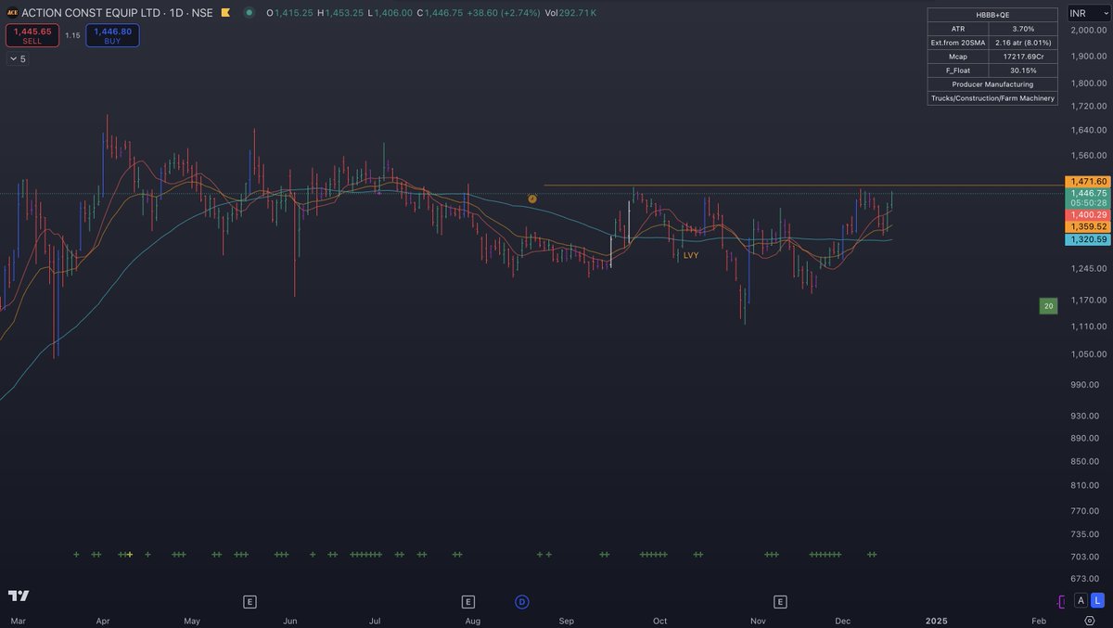The image size is (1113, 628).
Task: Click the Mcap value 17217.69Cr
Action: 1024,57
